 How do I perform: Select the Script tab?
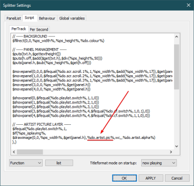click(30, 17)
